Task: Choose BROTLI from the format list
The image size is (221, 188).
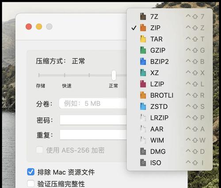Action: coord(170,95)
